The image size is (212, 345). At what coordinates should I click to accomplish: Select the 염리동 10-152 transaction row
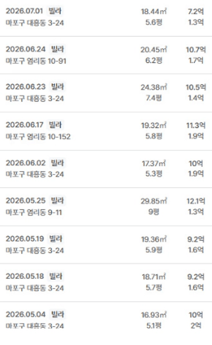[106, 131]
